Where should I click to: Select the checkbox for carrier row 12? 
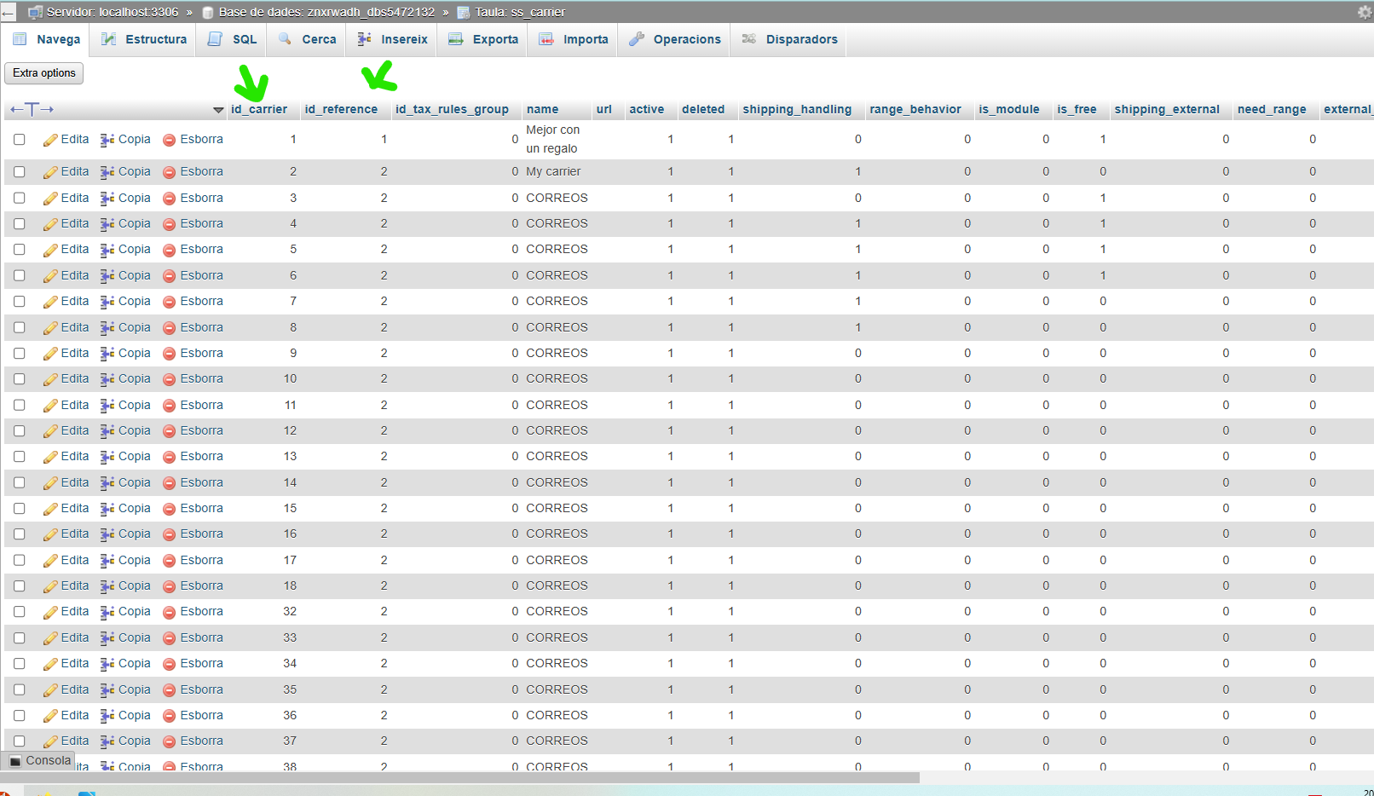pos(20,431)
